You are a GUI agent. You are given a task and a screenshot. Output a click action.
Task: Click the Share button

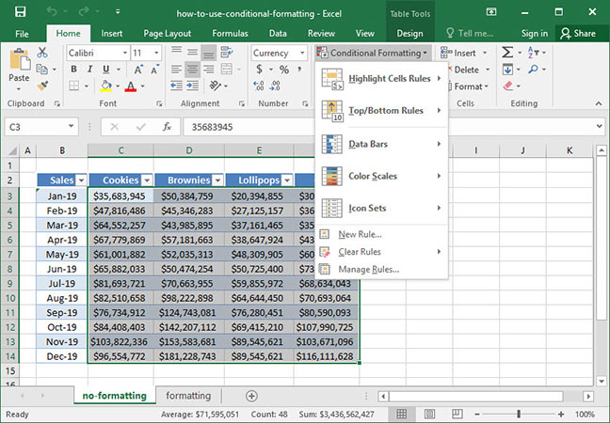(578, 34)
